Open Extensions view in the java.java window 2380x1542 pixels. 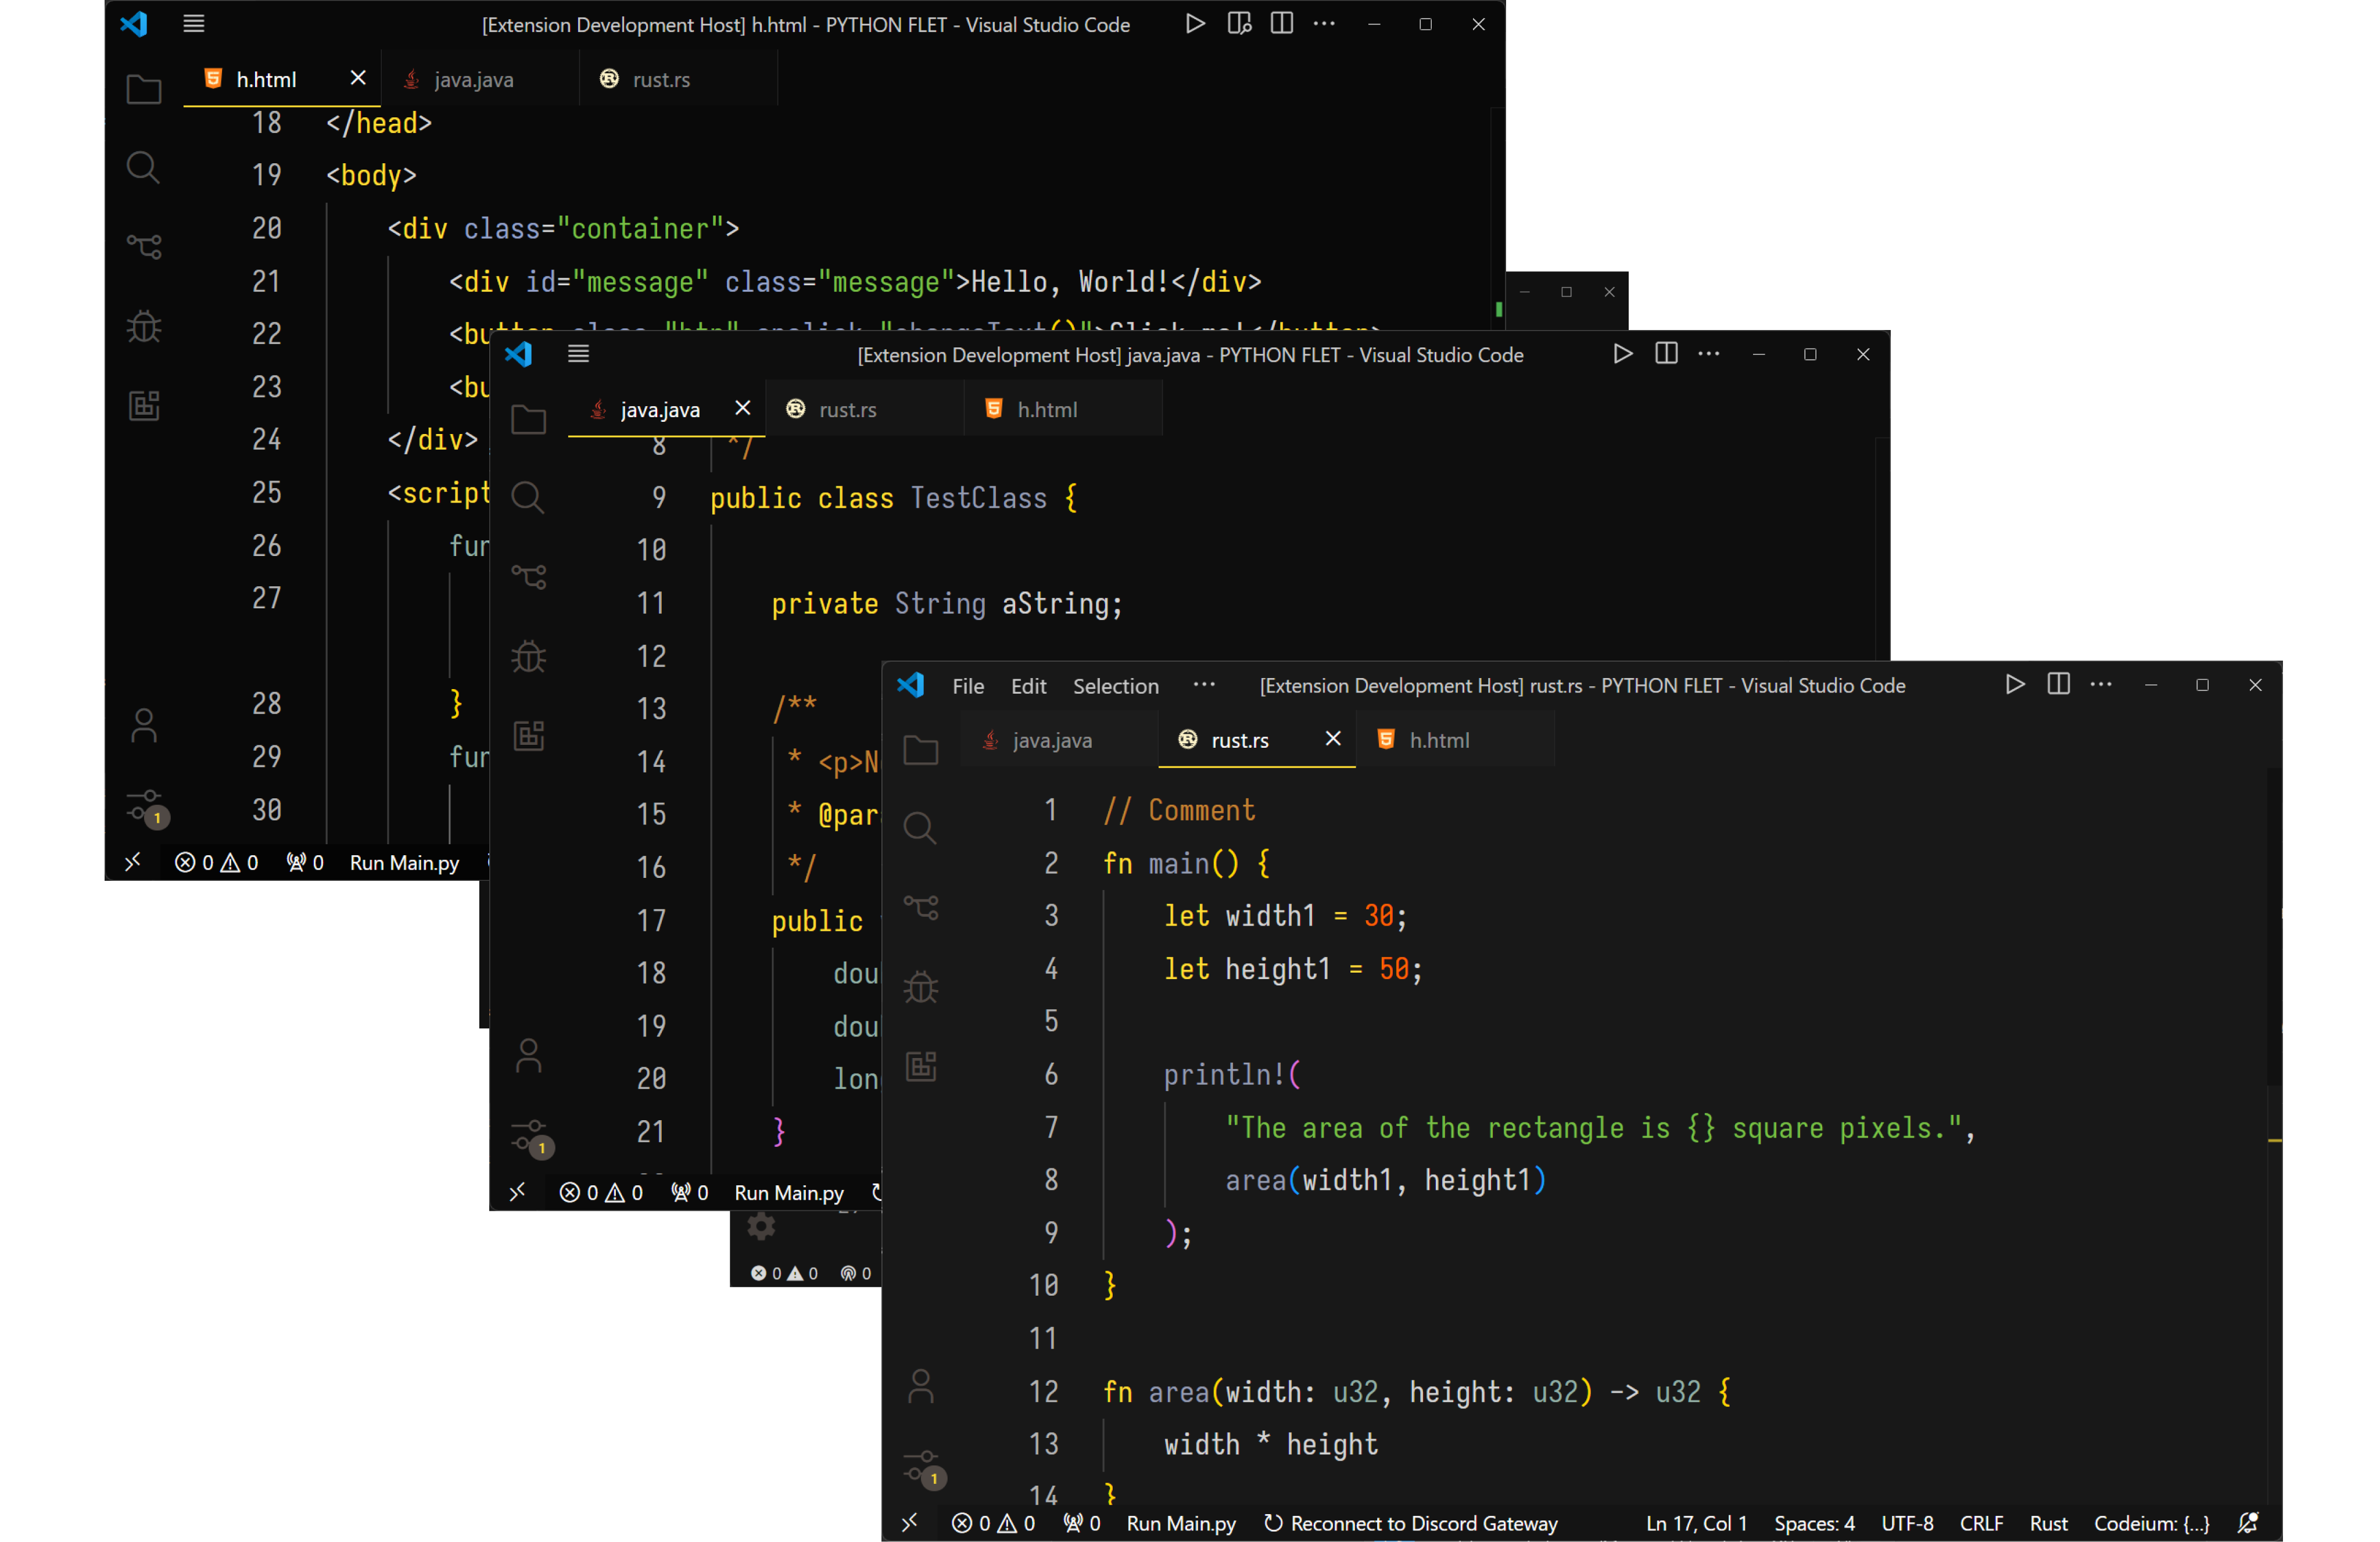[x=528, y=736]
